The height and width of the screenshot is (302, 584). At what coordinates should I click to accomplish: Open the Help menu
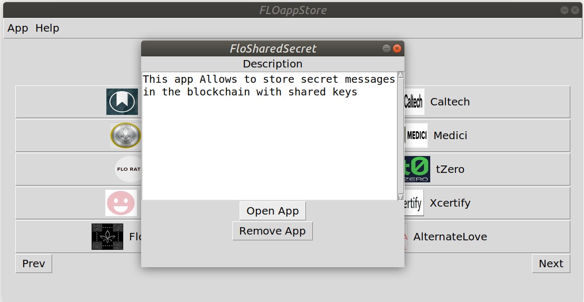click(x=47, y=28)
